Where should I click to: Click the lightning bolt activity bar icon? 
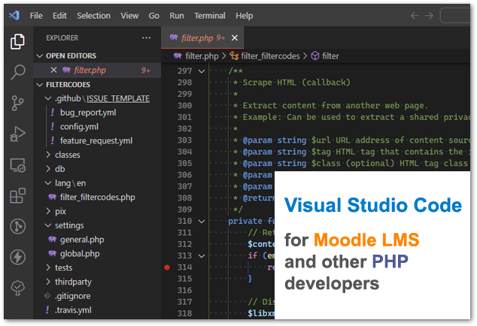[x=17, y=257]
